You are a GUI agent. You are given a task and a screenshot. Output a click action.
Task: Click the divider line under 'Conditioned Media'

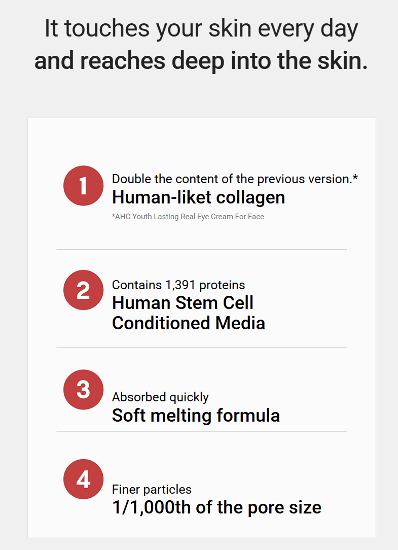pos(202,347)
